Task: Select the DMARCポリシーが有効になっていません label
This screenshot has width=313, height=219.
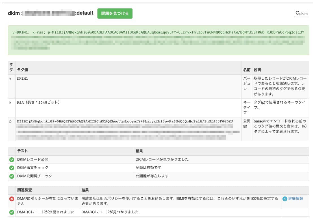Action: tap(47, 201)
